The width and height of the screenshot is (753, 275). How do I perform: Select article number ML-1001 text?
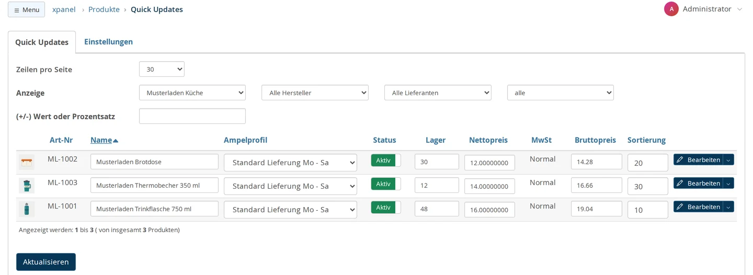62,206
